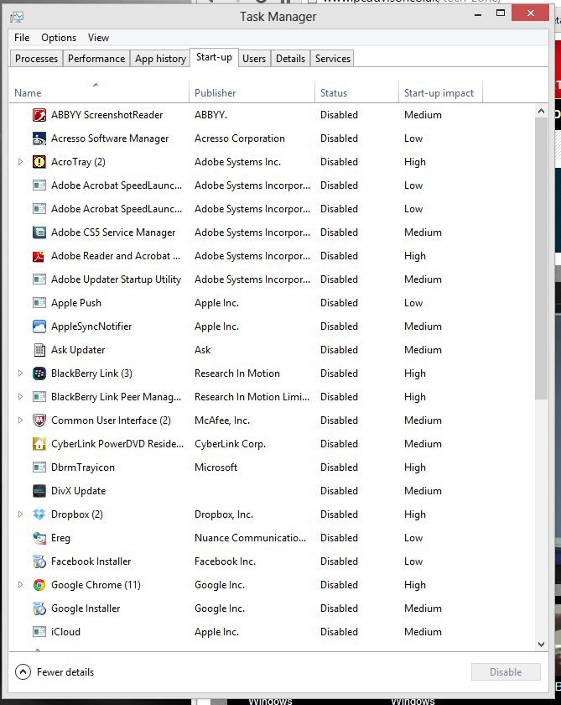The width and height of the screenshot is (561, 705).
Task: Click the 'Nuance Communicatio...' publisher cell
Action: 250,538
